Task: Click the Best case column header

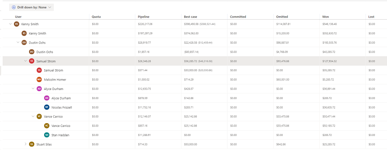Action: (x=190, y=17)
